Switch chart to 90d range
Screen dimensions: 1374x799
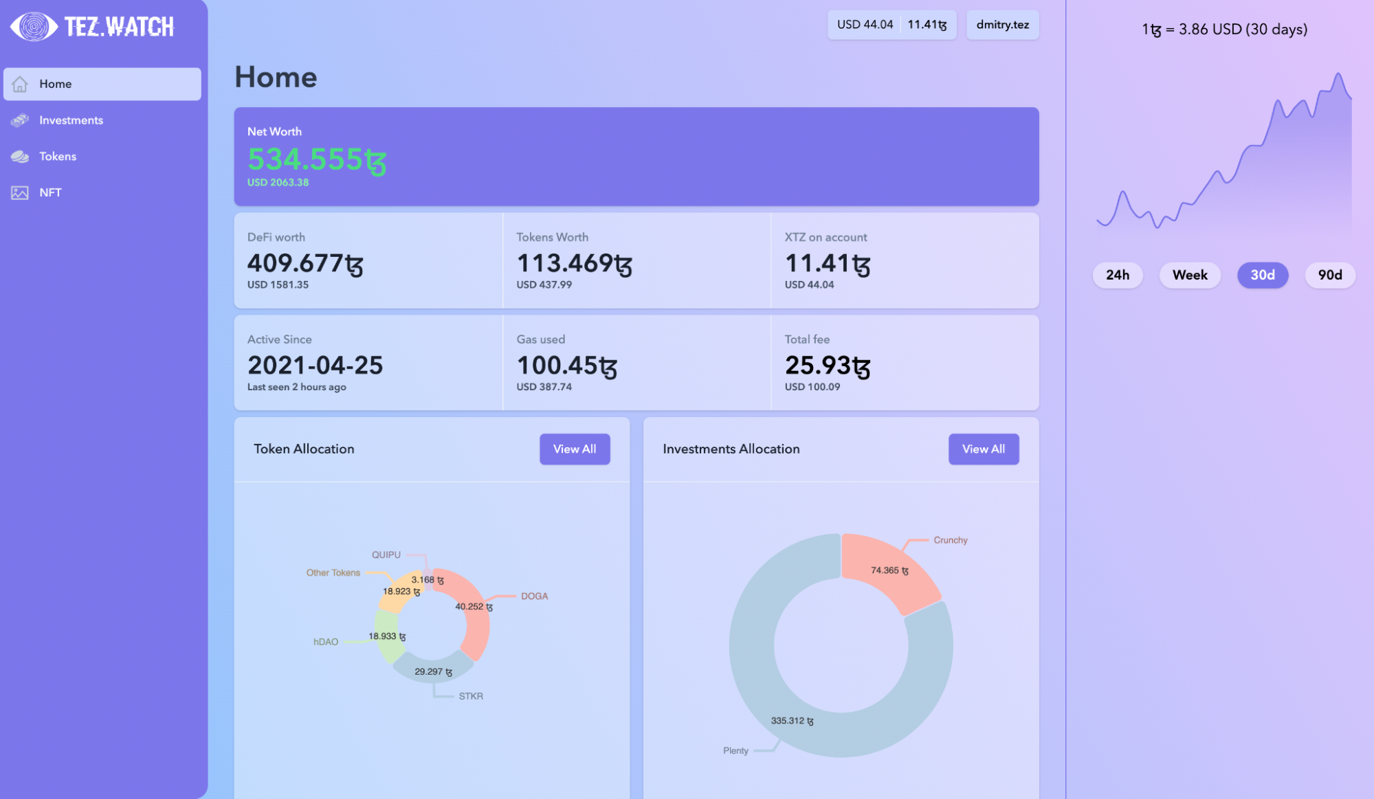[x=1329, y=275]
